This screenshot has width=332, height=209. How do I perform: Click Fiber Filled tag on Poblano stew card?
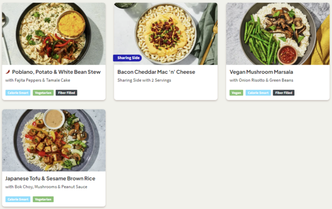67,93
